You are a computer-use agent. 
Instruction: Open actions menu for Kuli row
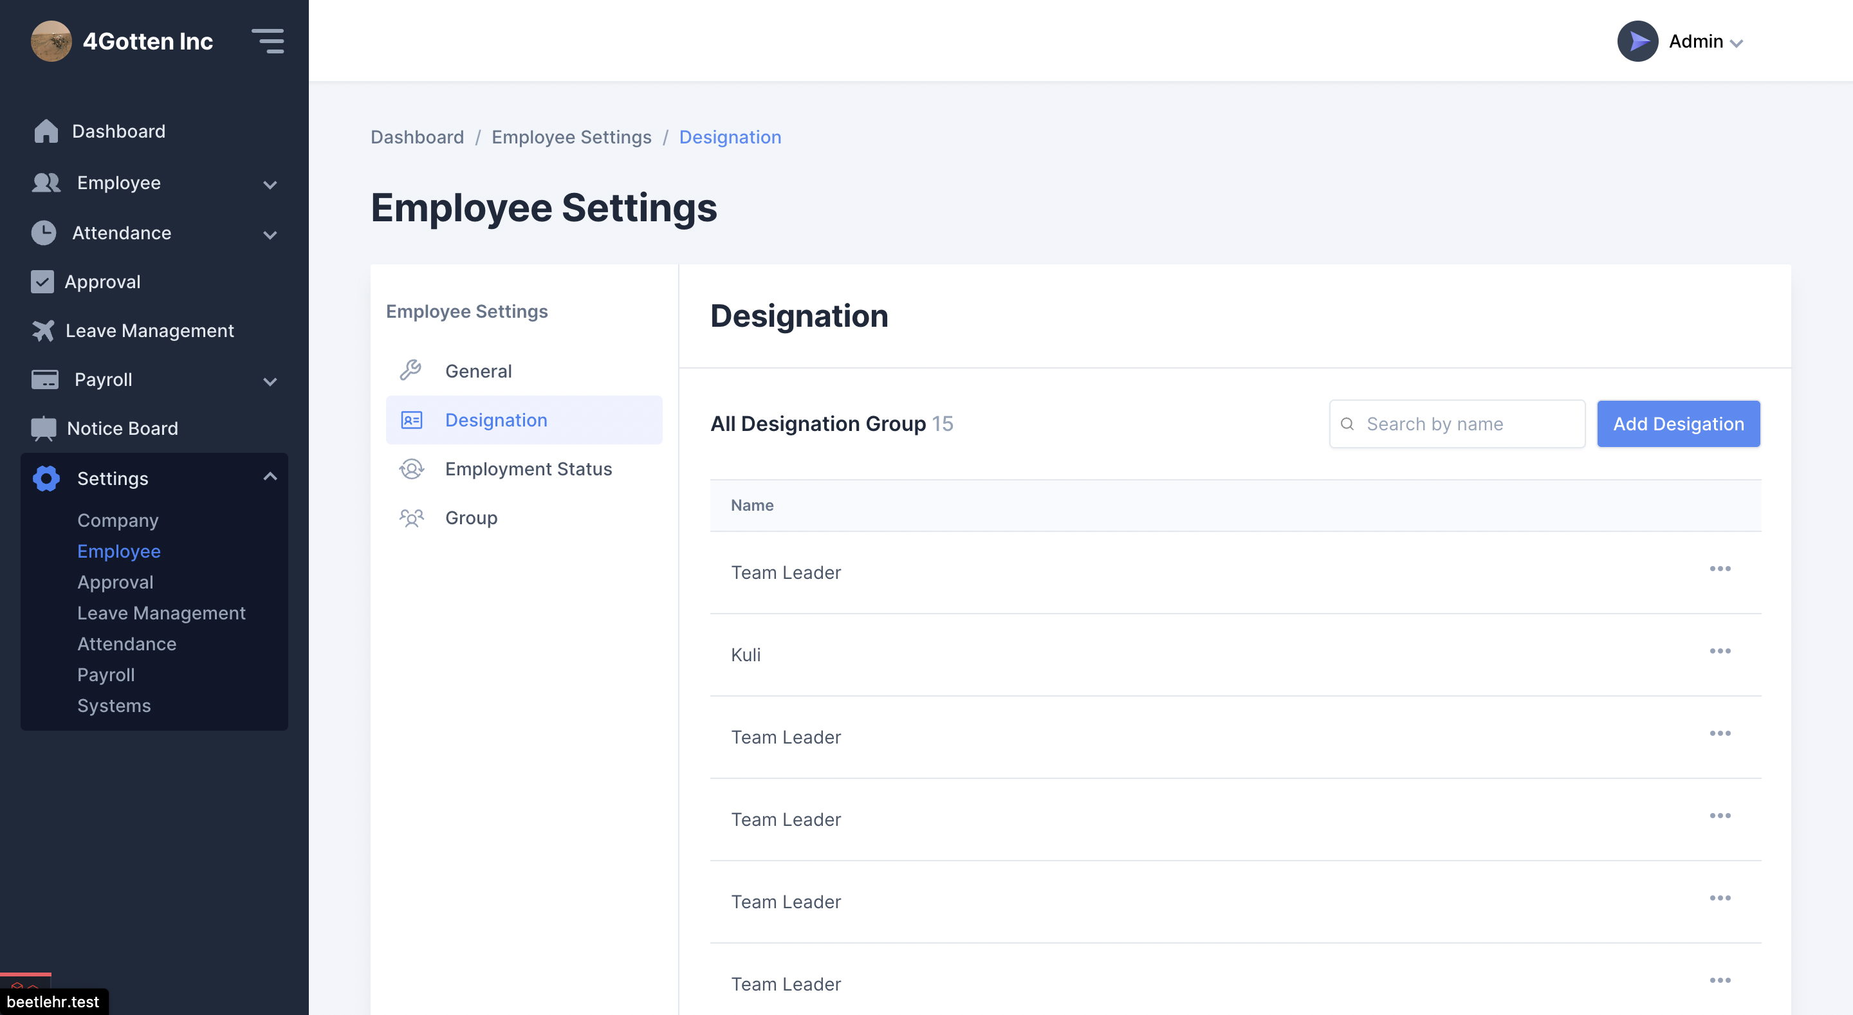pyautogui.click(x=1720, y=650)
